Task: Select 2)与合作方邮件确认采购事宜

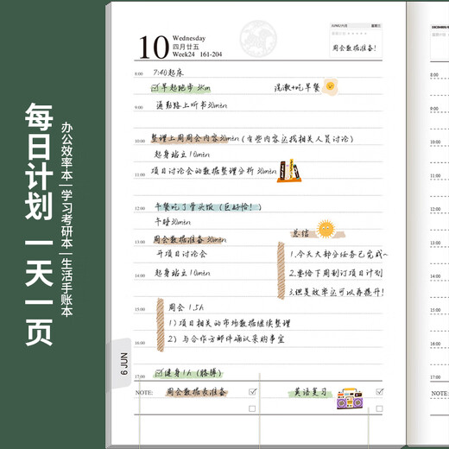Action: tap(226, 339)
